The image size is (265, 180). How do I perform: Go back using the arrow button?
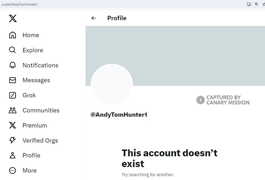point(94,18)
